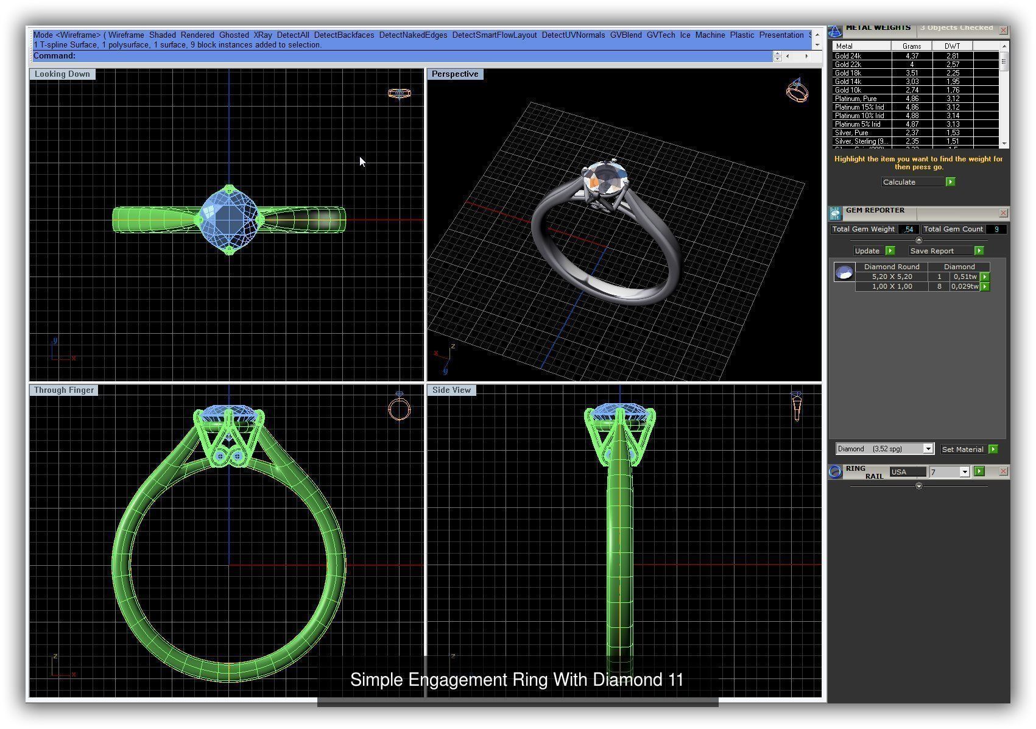
Task: Choose DetectNakedEdges mode option
Action: [x=413, y=35]
